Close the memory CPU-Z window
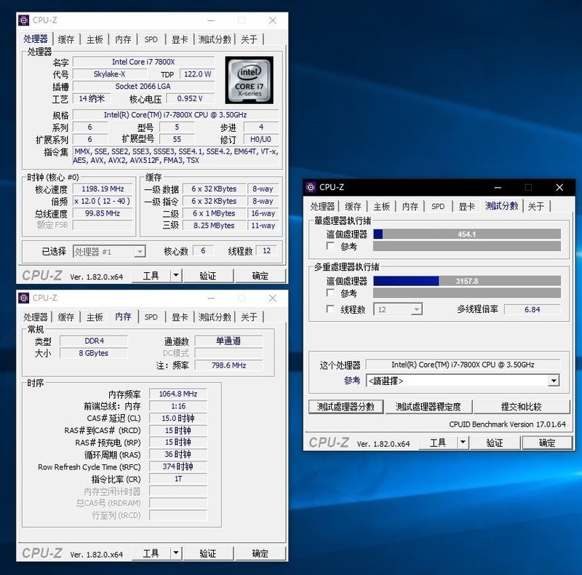 pyautogui.click(x=272, y=298)
